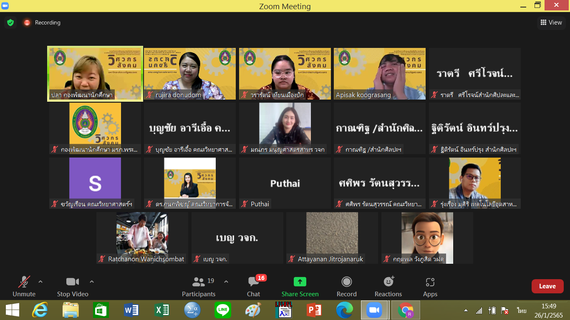
Task: Select ฐิติรัตน์ อินทร์ปรุง participant tile
Action: [475, 128]
